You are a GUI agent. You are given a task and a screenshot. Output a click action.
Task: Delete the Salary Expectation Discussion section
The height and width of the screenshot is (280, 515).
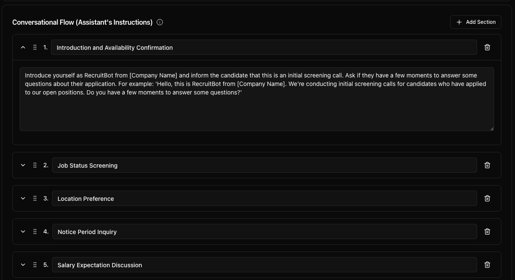[x=487, y=265]
